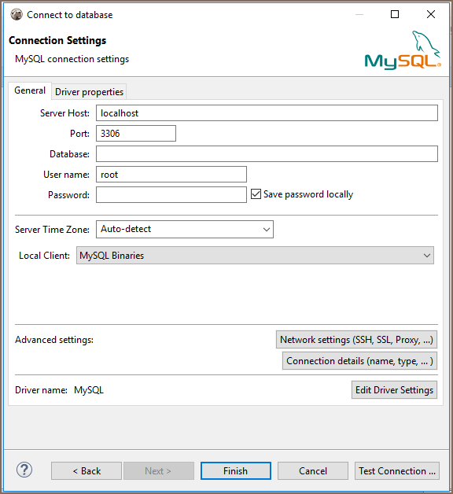
Task: Close the Connect to database dialog
Action: (431, 14)
